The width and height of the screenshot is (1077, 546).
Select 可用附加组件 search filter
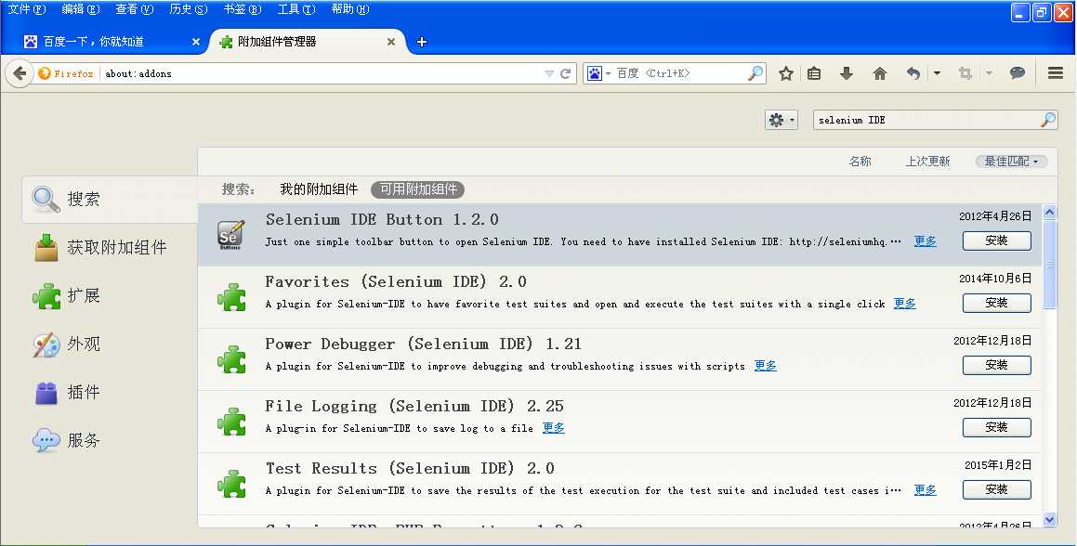[417, 188]
